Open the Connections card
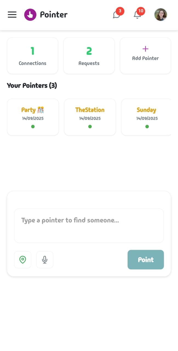 [x=32, y=56]
